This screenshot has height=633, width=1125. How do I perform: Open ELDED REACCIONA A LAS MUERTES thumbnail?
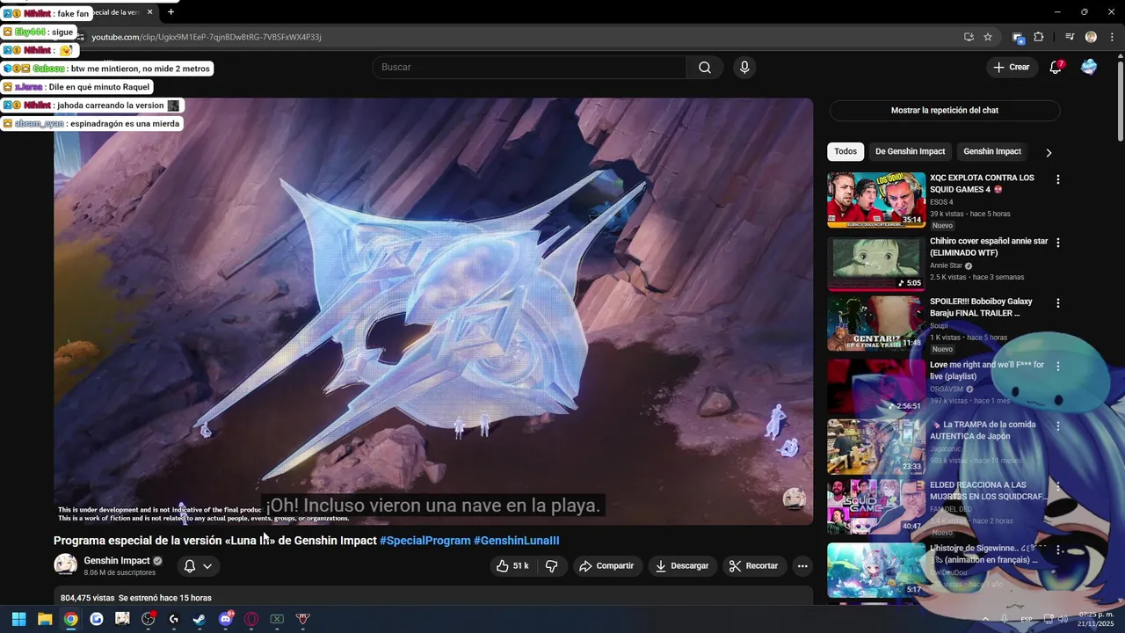pos(876,507)
